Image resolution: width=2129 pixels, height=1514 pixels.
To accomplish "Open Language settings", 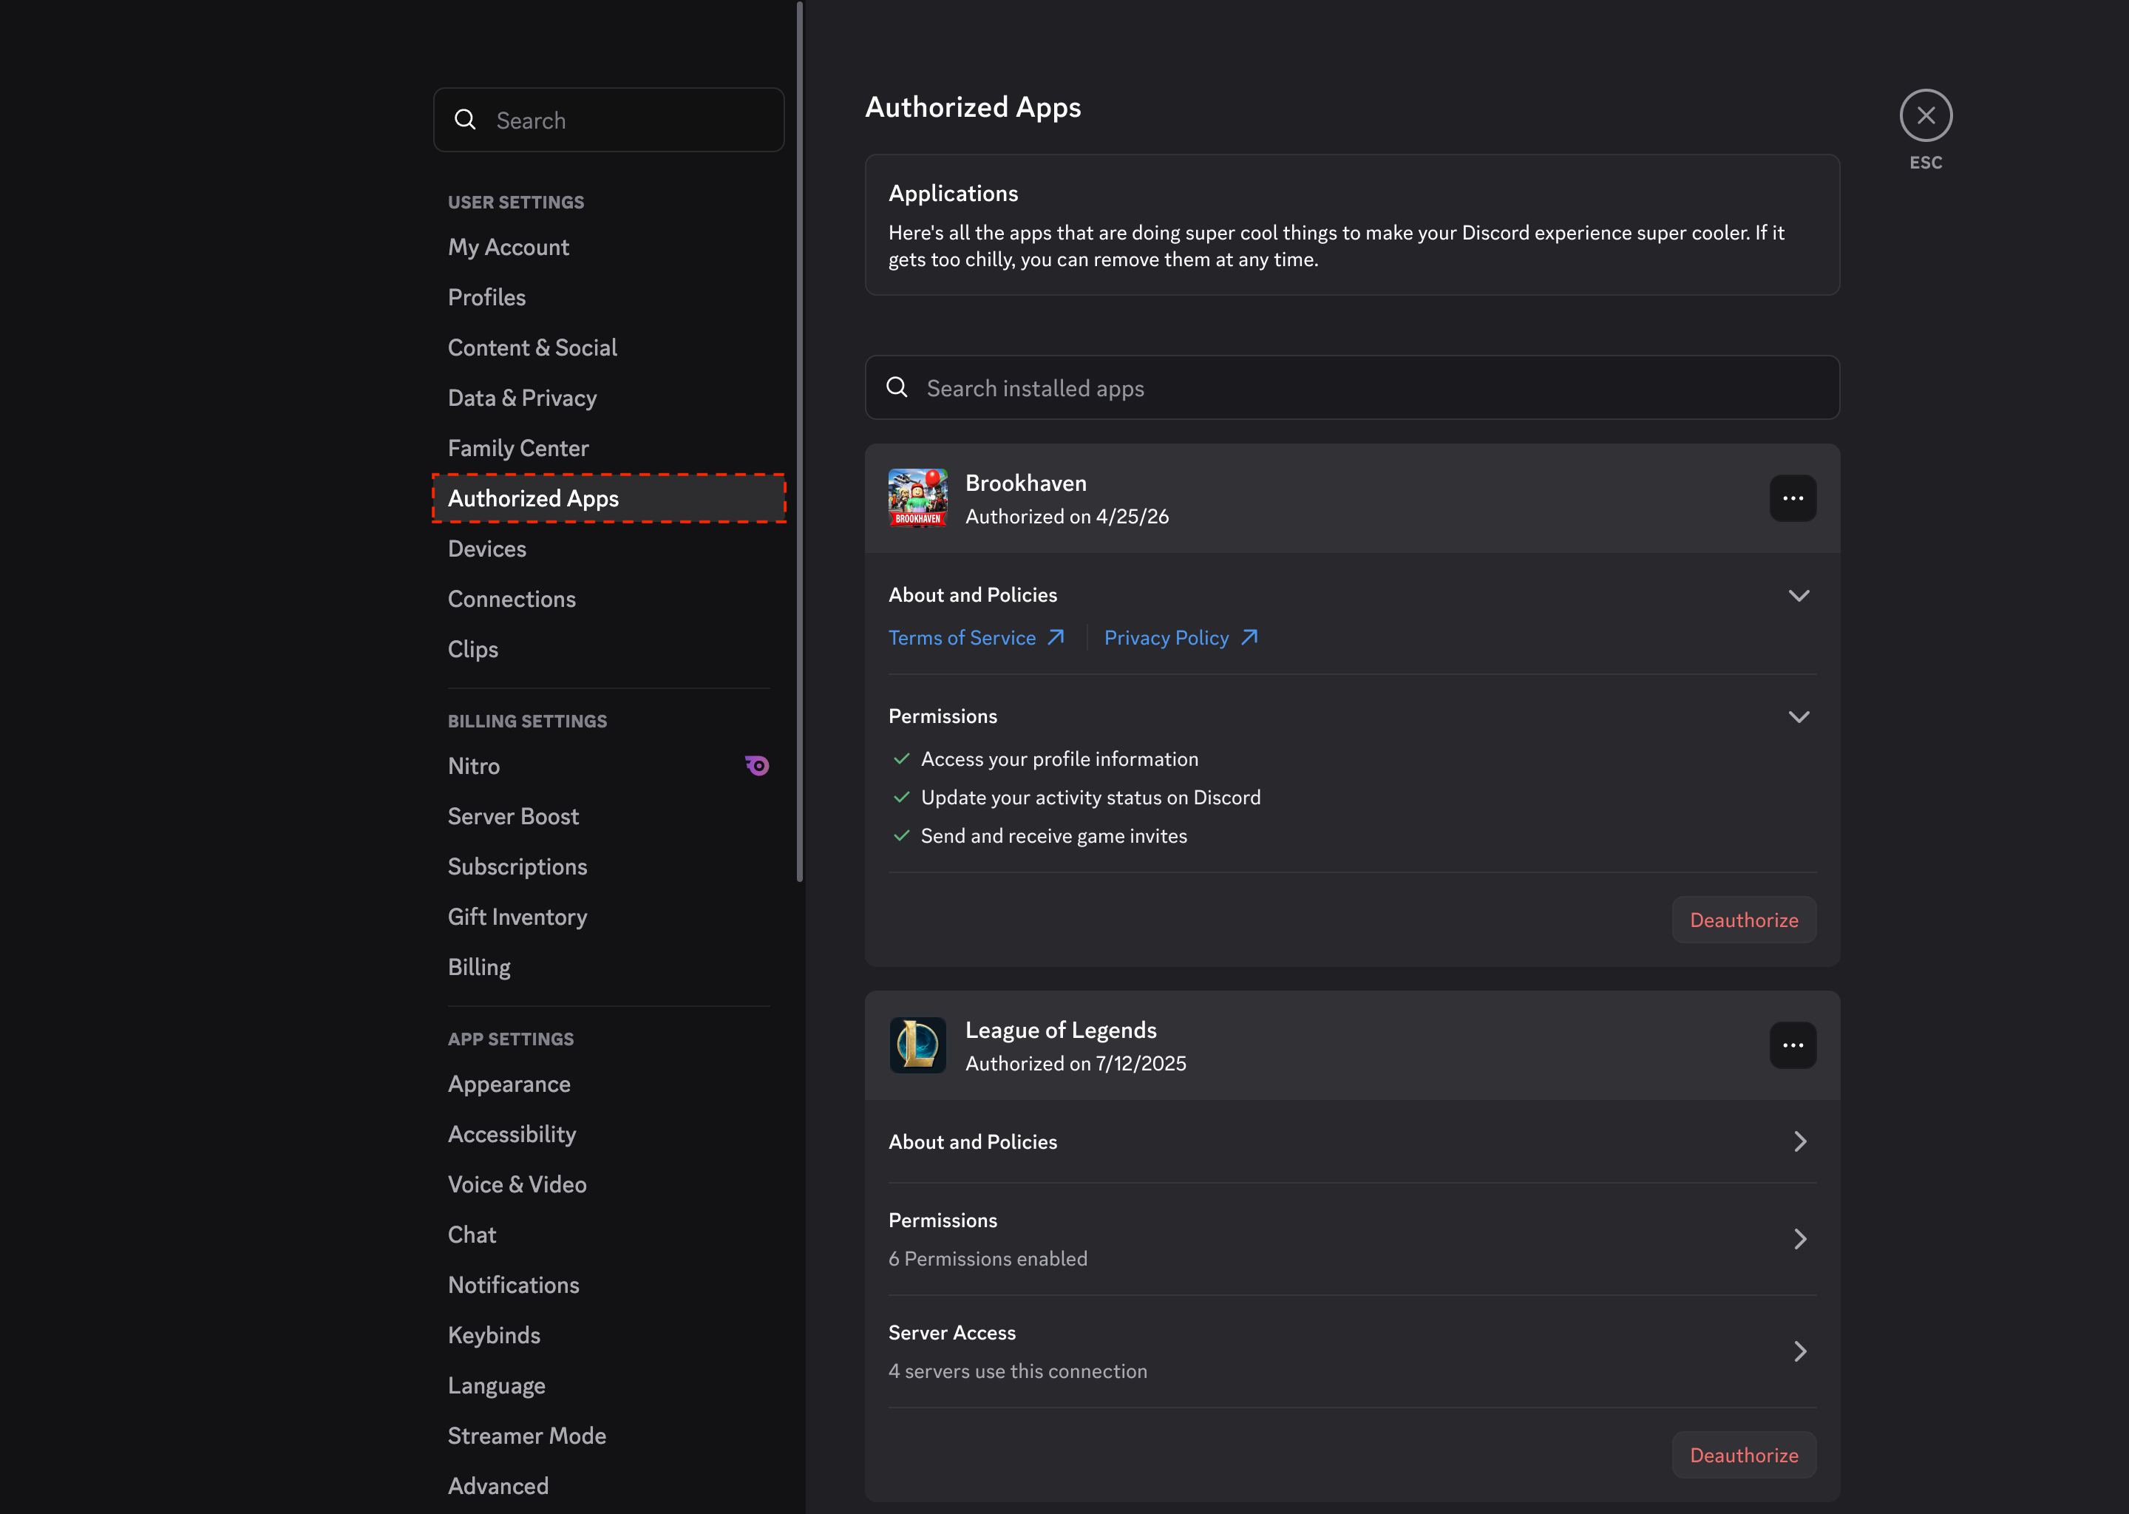I will pos(608,1386).
